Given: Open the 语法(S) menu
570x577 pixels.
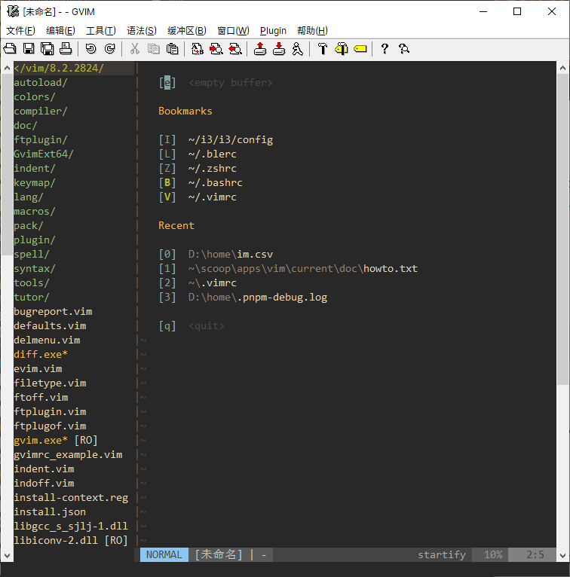Looking at the screenshot, I should coord(142,31).
